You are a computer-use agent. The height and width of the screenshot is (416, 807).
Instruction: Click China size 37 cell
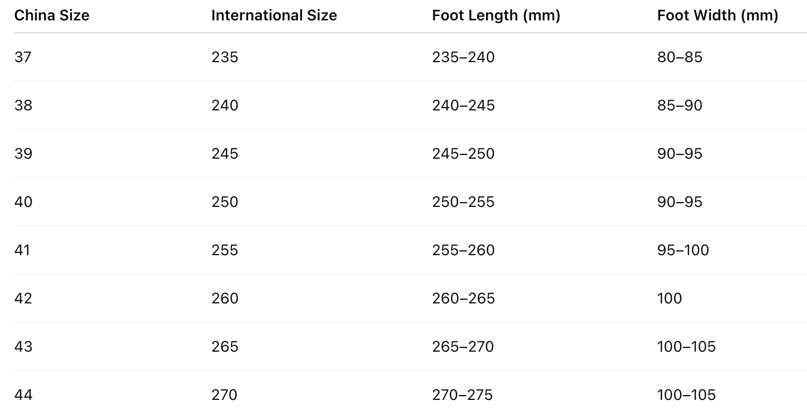pos(23,57)
